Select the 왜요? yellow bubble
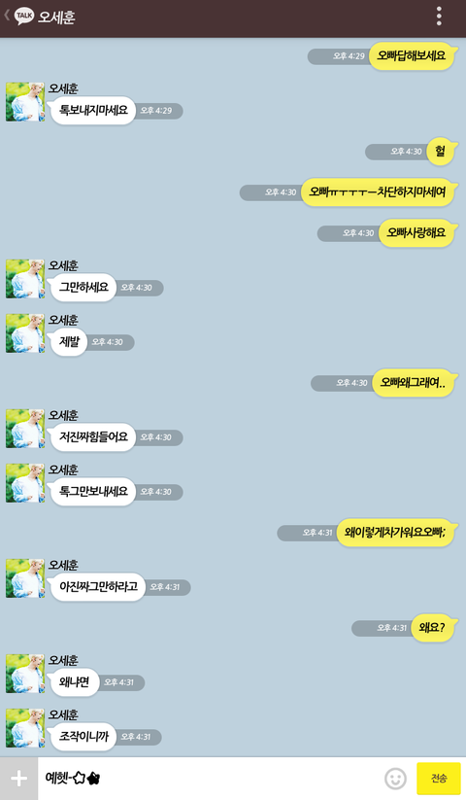 click(432, 628)
